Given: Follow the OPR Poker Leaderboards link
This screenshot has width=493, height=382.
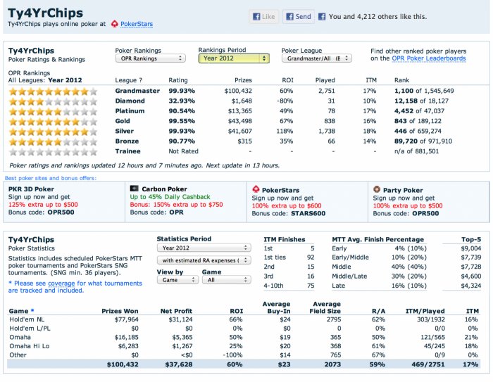Looking at the screenshot, I should click(429, 58).
